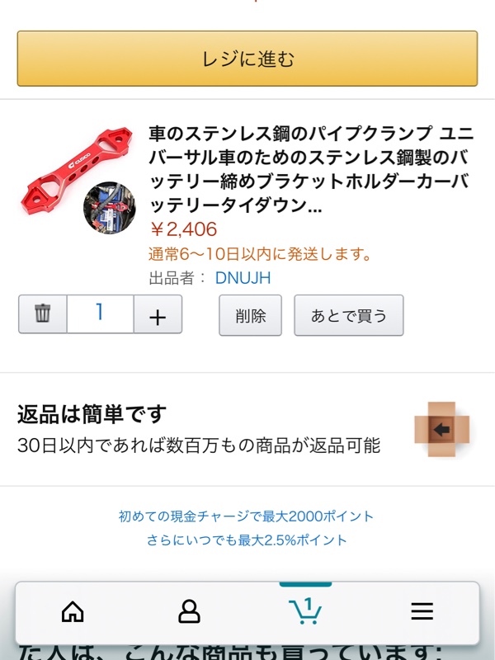Screen dimensions: 495x660
Task: Click the 返品は簡単です returns heading
Action: 92,414
